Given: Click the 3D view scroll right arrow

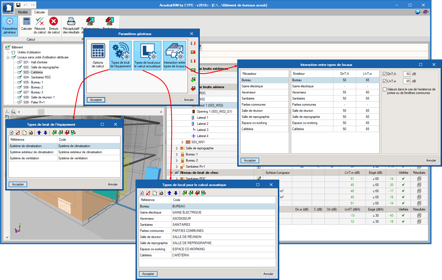Looking at the screenshot, I should tap(161, 112).
